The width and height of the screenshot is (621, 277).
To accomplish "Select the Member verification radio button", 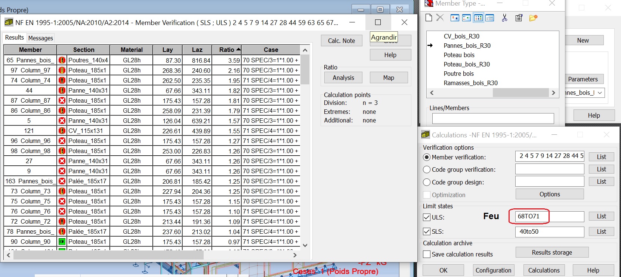I will click(427, 157).
